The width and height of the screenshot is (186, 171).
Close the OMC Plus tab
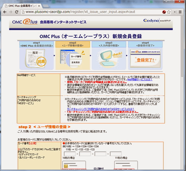click(x=39, y=6)
